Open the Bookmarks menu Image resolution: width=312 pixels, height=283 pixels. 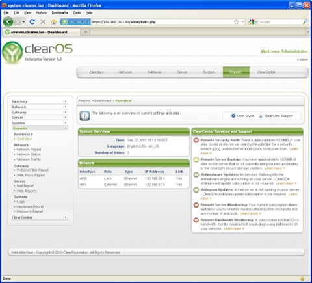[x=60, y=12]
